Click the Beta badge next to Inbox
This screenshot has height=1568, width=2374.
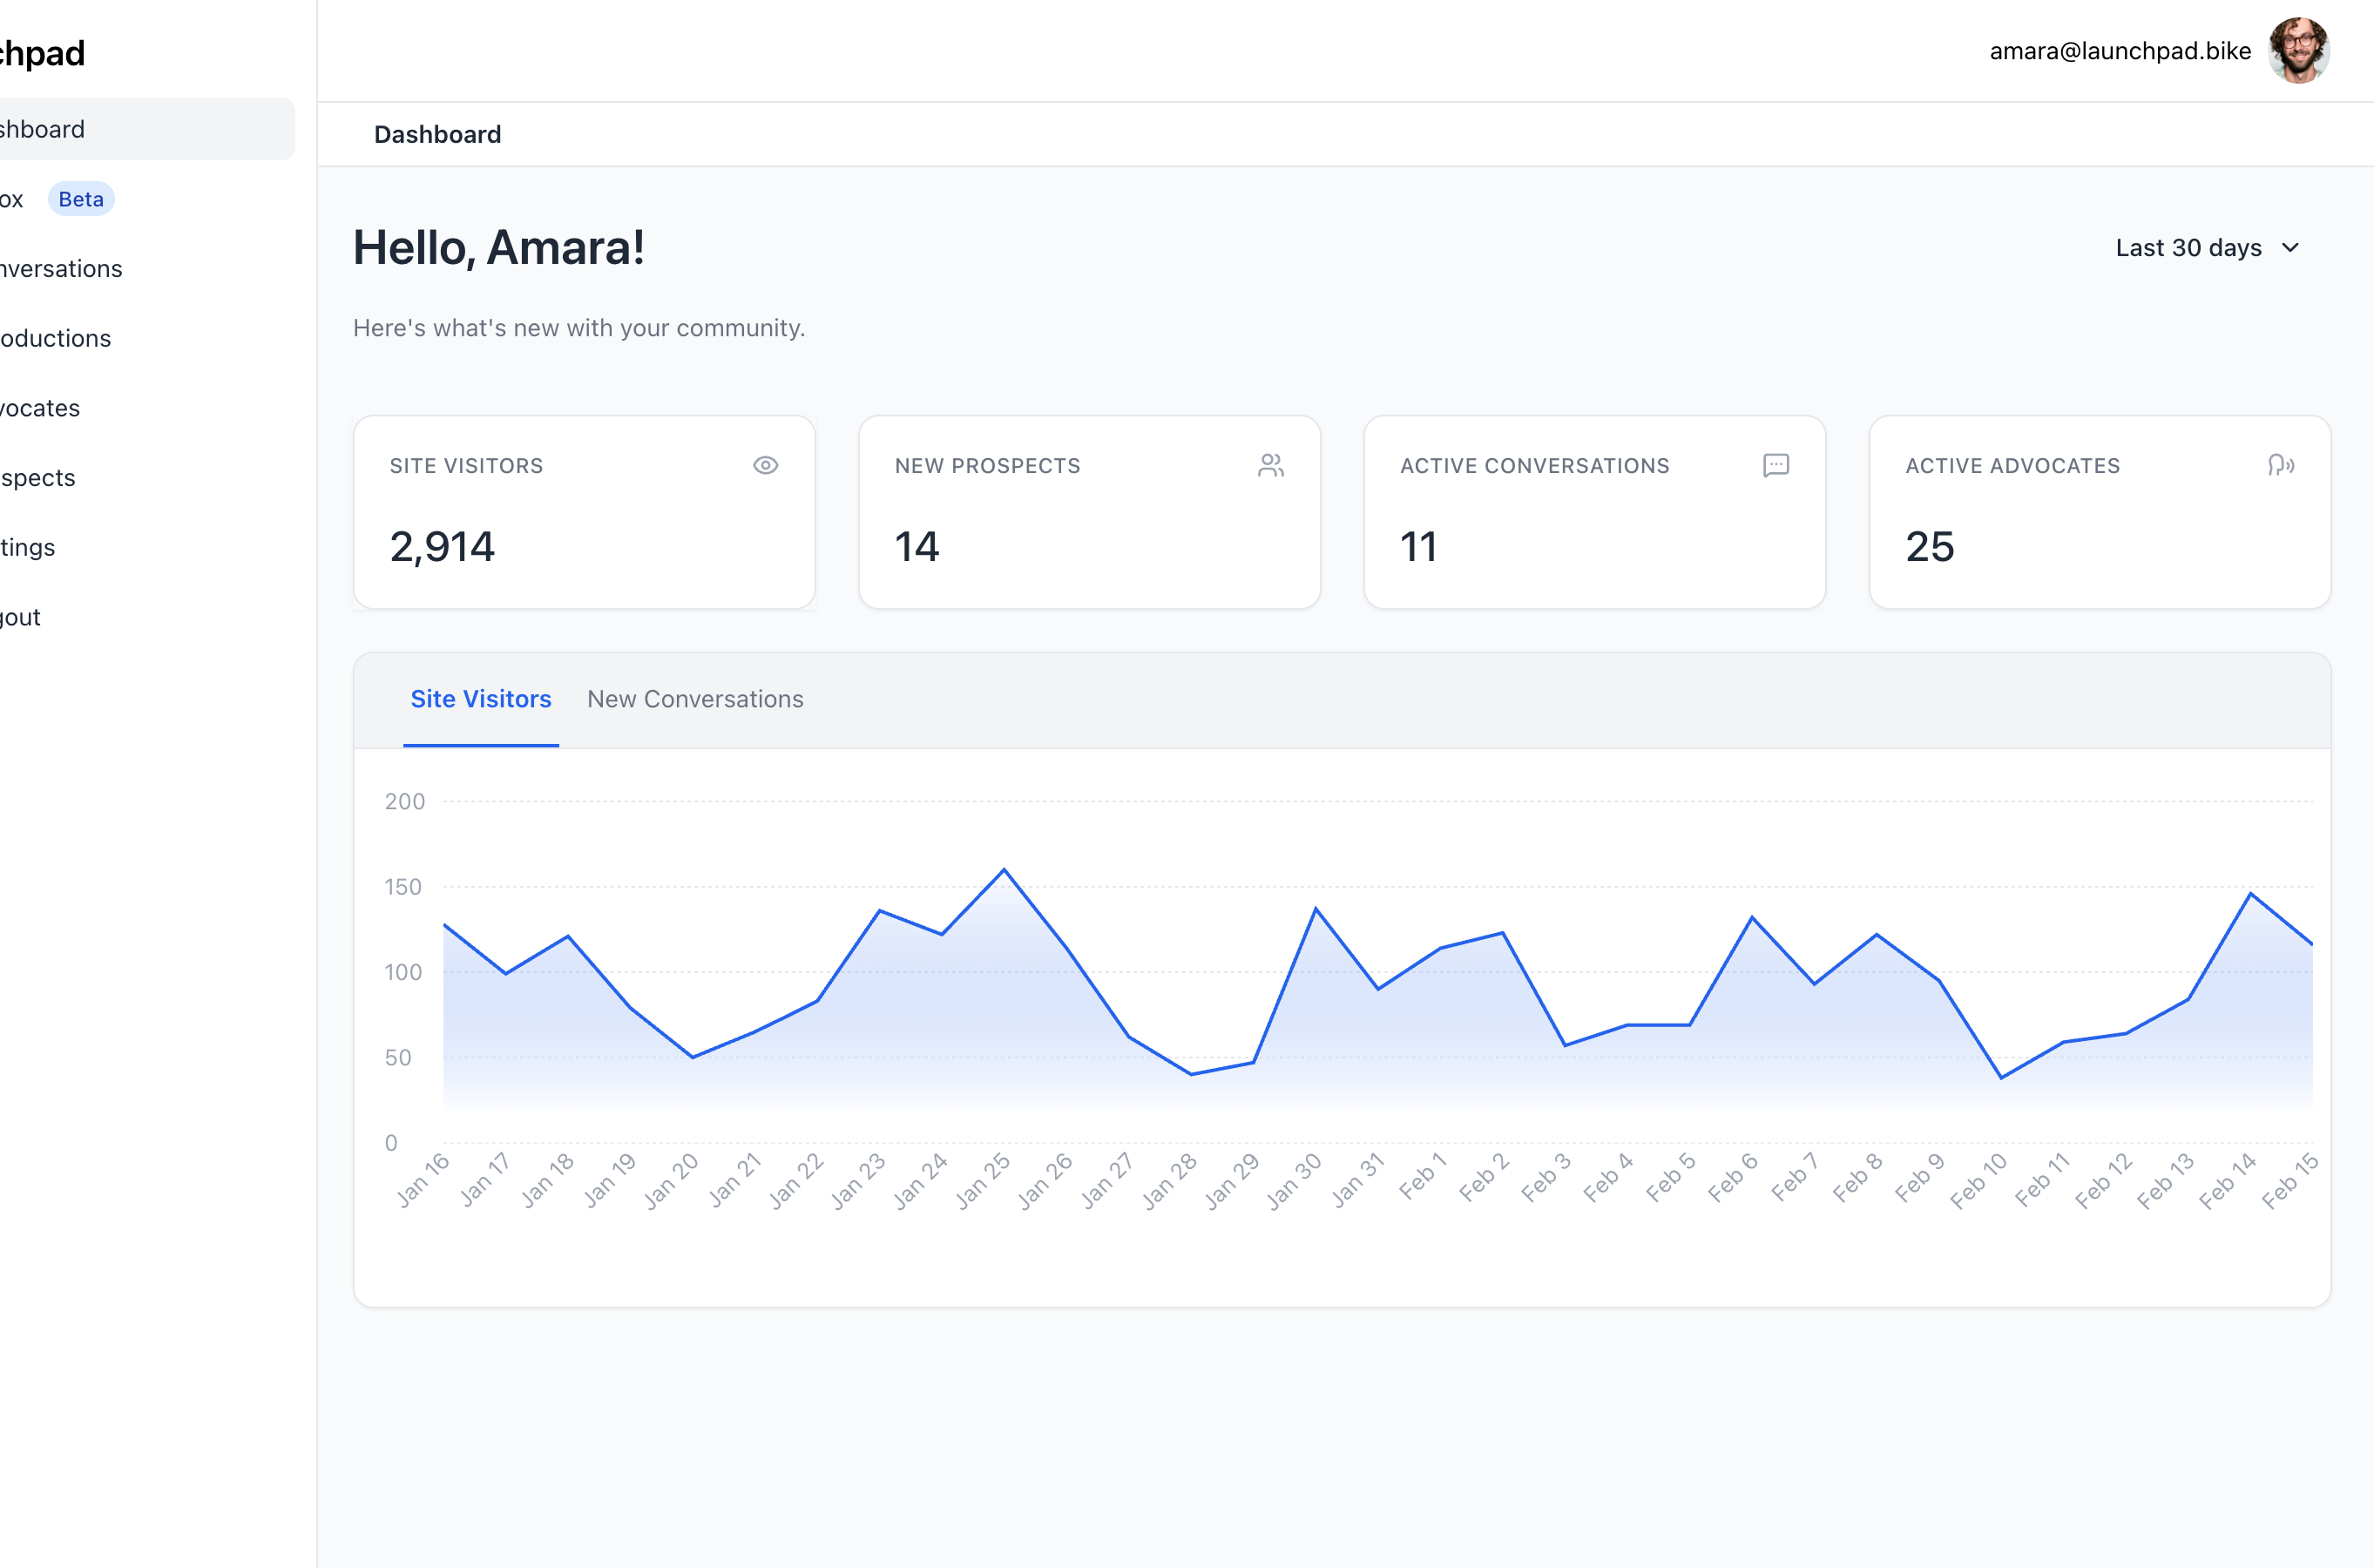point(81,198)
